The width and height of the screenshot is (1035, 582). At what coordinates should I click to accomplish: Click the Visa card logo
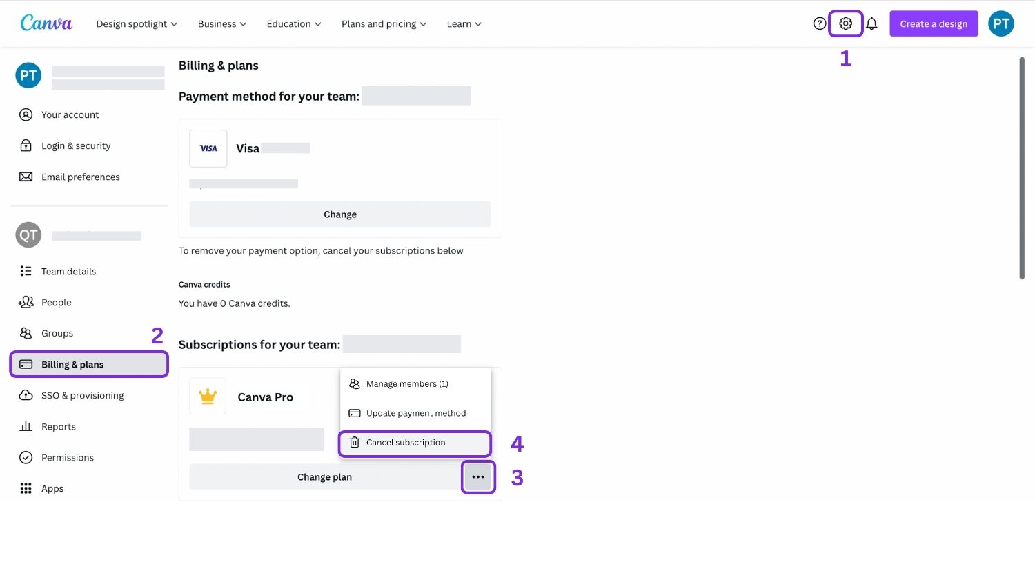(208, 148)
